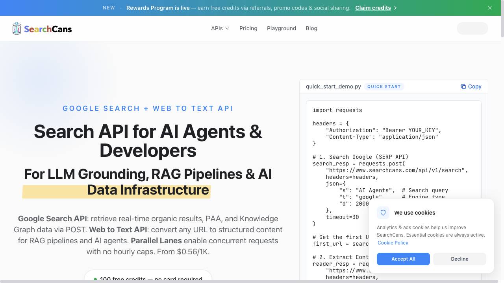This screenshot has height=283, width=504.
Task: Decline analytics cookies
Action: click(460, 259)
